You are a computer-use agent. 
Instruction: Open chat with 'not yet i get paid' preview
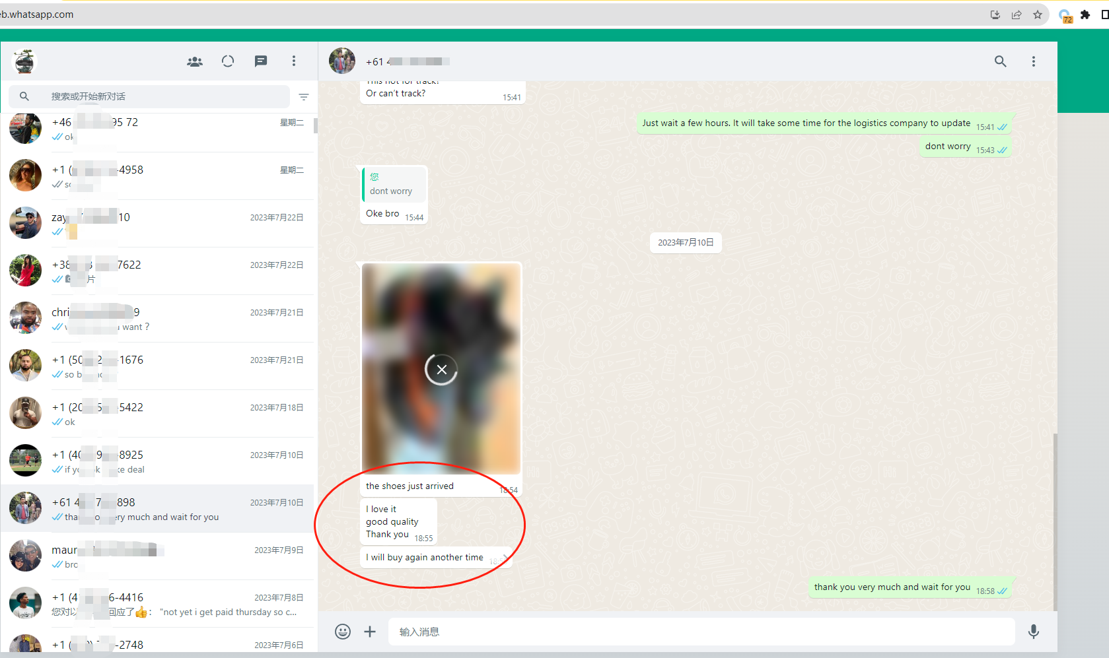159,604
